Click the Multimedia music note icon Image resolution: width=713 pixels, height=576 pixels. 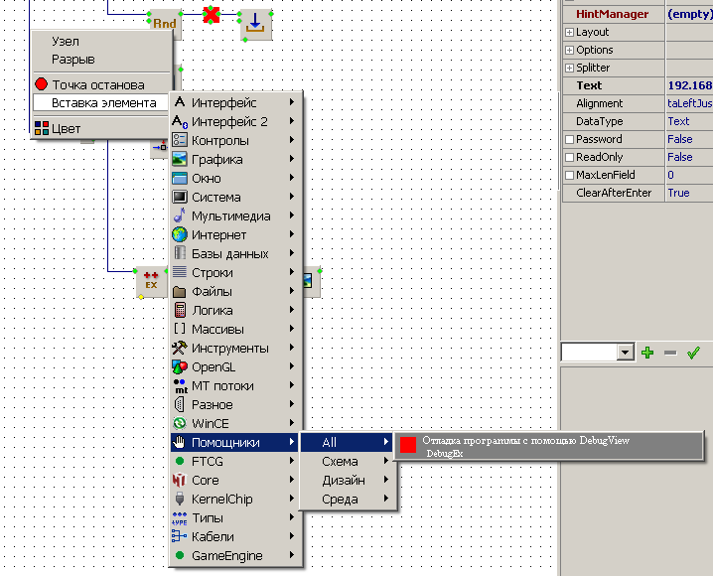(x=180, y=216)
